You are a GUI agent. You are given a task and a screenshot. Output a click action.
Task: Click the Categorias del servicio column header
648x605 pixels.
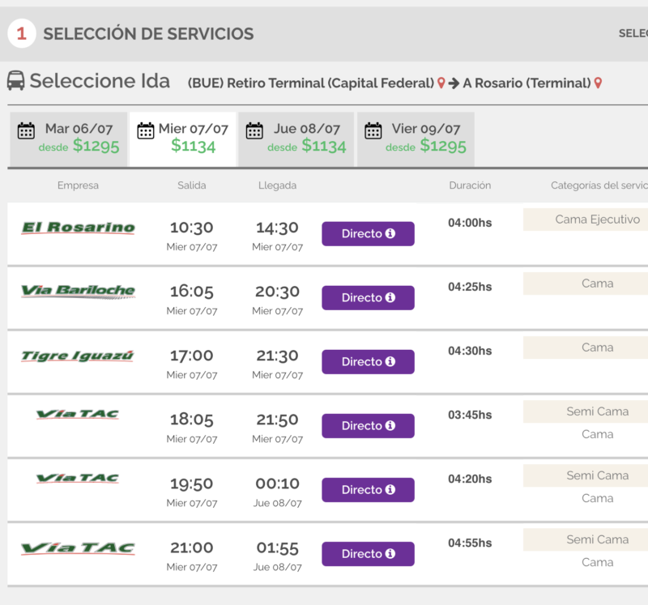(x=599, y=185)
